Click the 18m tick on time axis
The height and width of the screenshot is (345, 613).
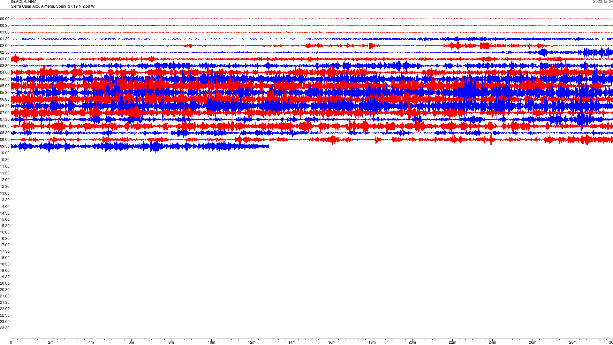[x=372, y=342]
